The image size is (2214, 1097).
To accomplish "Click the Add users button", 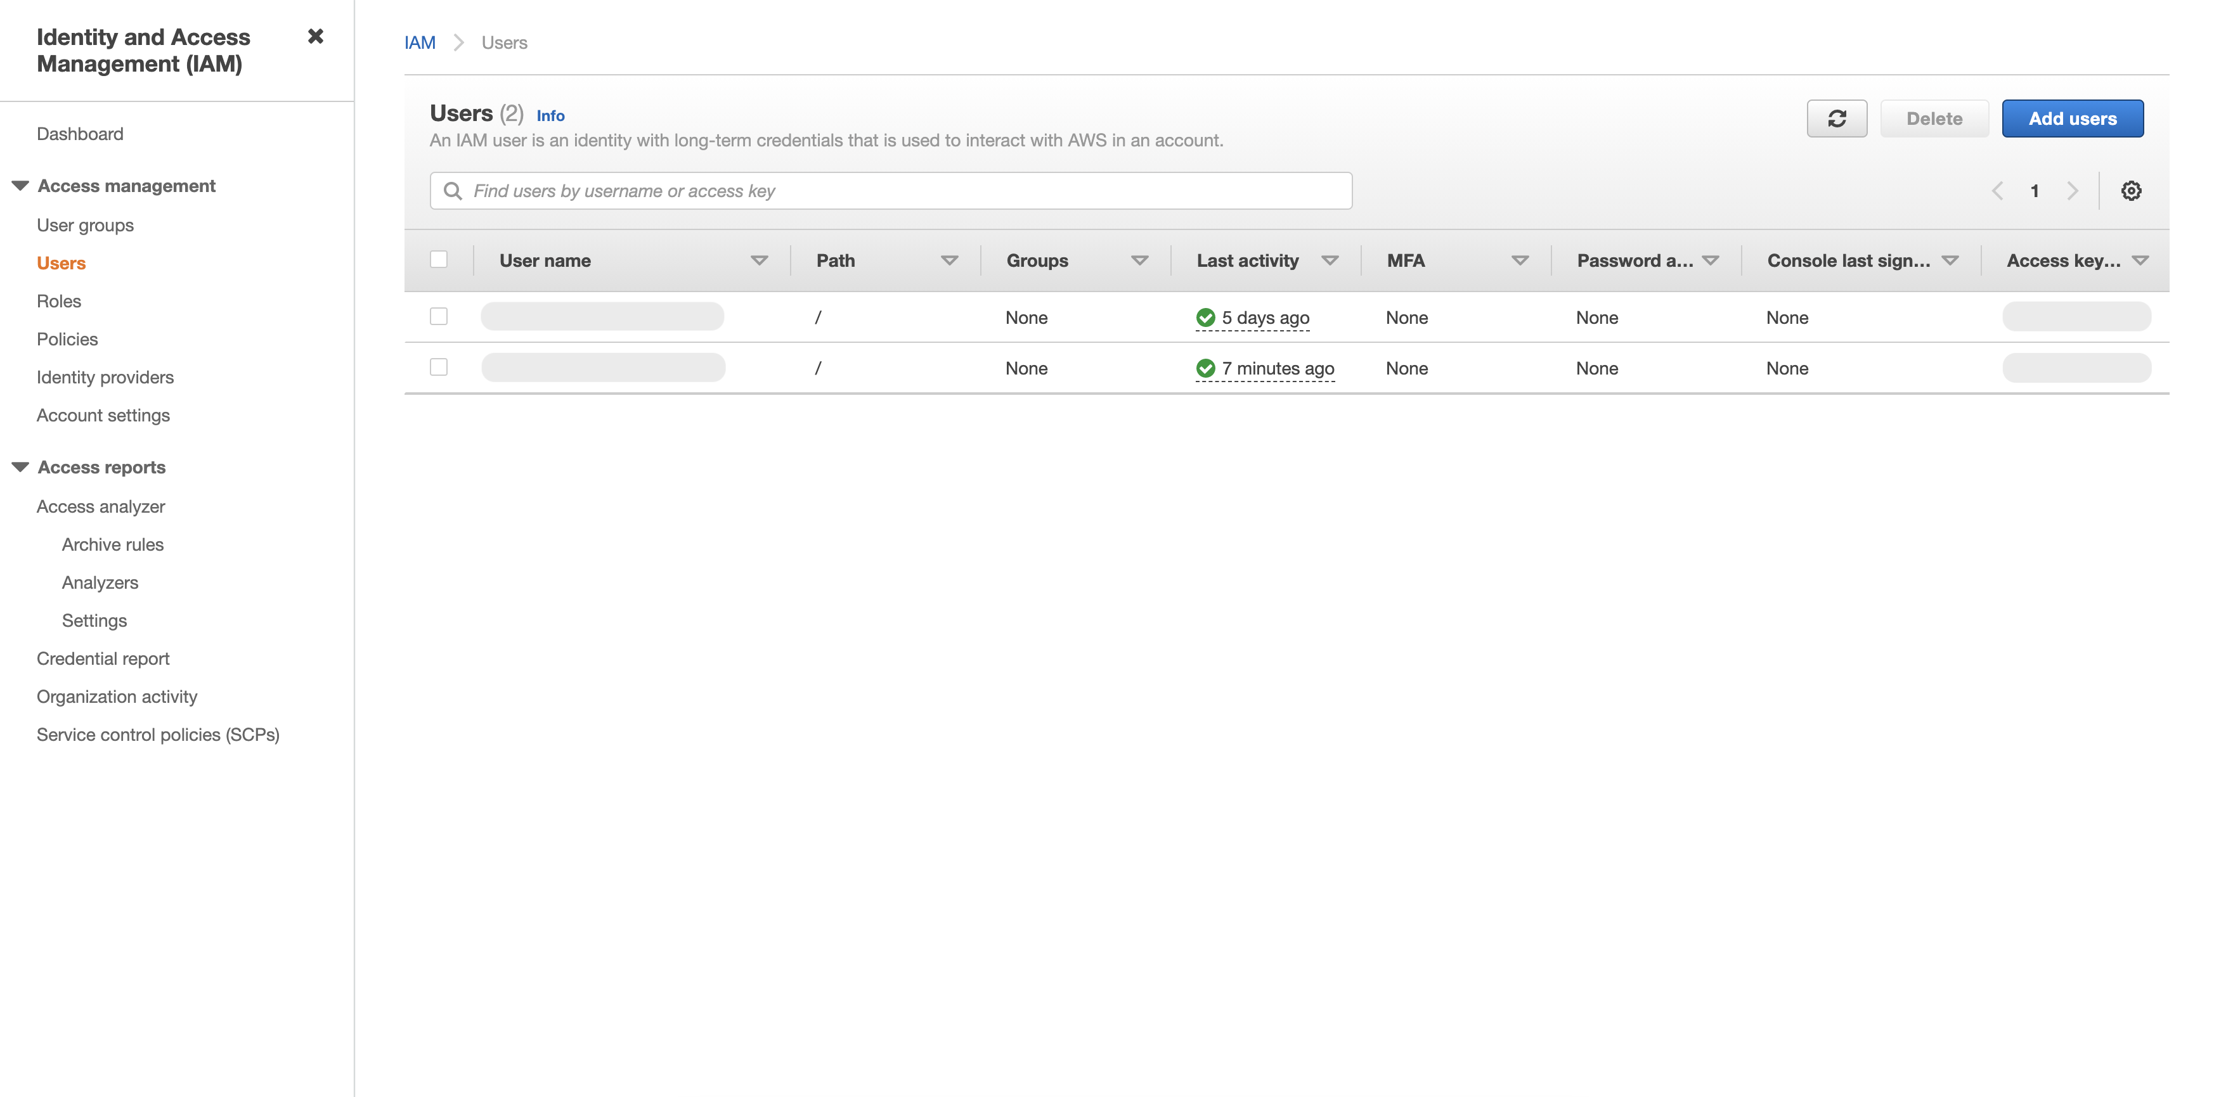I will pyautogui.click(x=2073, y=119).
